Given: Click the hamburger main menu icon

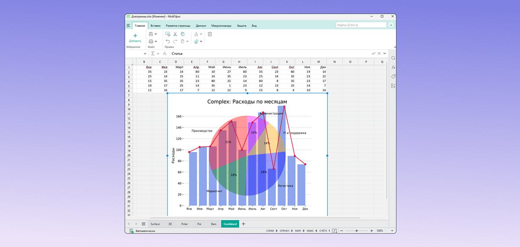Looking at the screenshot, I should click(128, 26).
